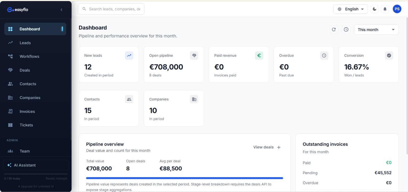The width and height of the screenshot is (408, 192).
Task: Click the AI usage 0 / 50 progress bar
Action: (36, 174)
